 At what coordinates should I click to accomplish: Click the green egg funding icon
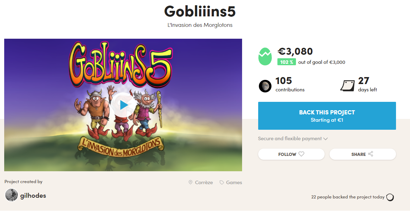coord(265,56)
